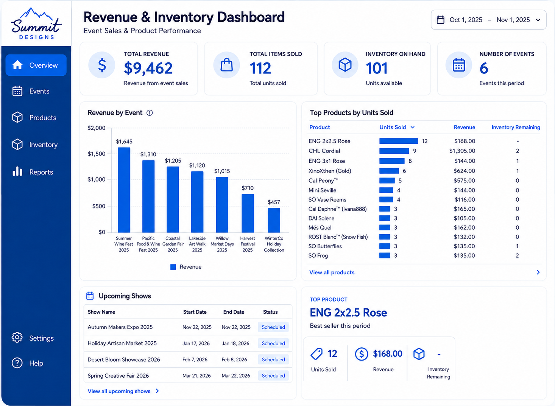Image resolution: width=555 pixels, height=406 pixels.
Task: Click the Scheduled badge for Spring Creative Fair 2026
Action: tap(273, 376)
